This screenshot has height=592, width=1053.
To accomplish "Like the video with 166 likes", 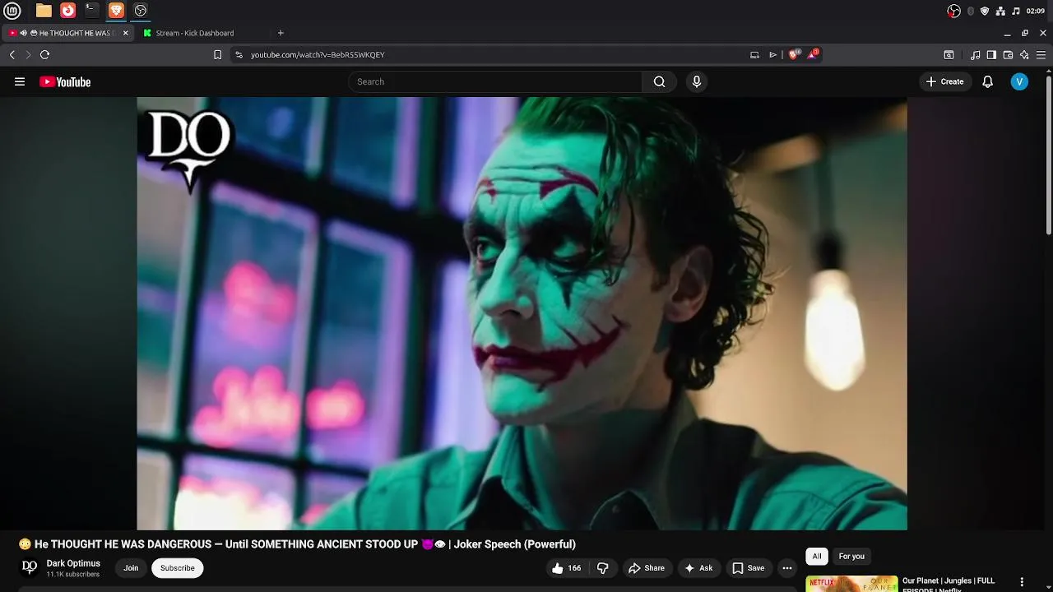I will pos(567,568).
